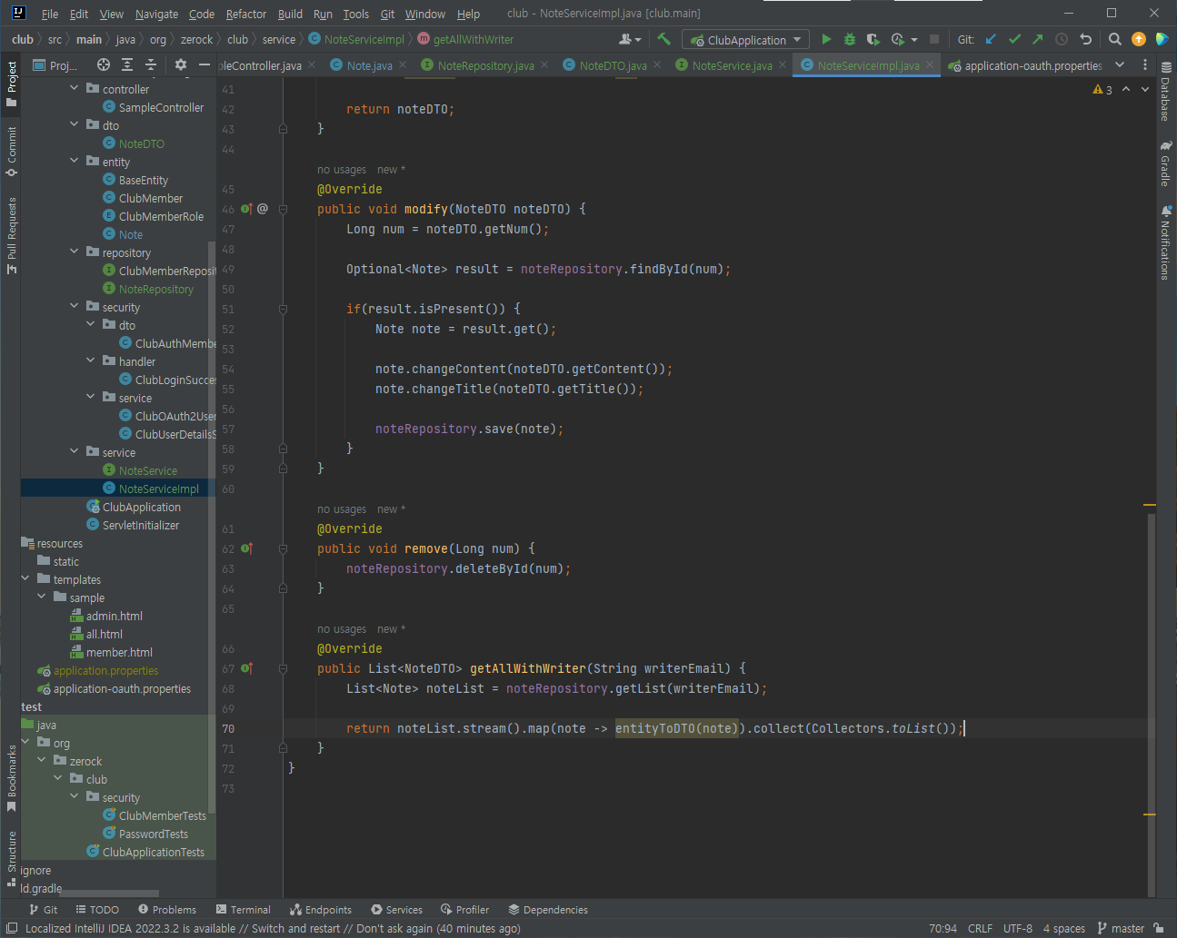Open the Problems tool window
Image resolution: width=1177 pixels, height=938 pixels.
pos(167,909)
